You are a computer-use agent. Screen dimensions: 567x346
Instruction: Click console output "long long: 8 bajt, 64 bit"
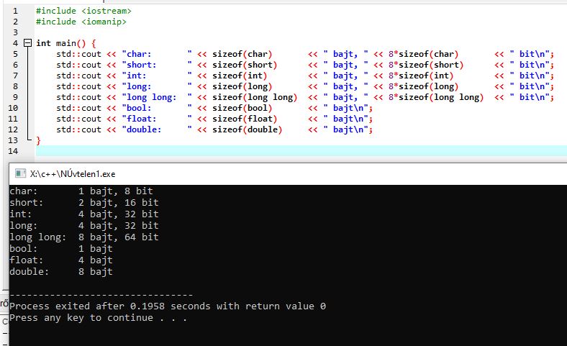84,237
